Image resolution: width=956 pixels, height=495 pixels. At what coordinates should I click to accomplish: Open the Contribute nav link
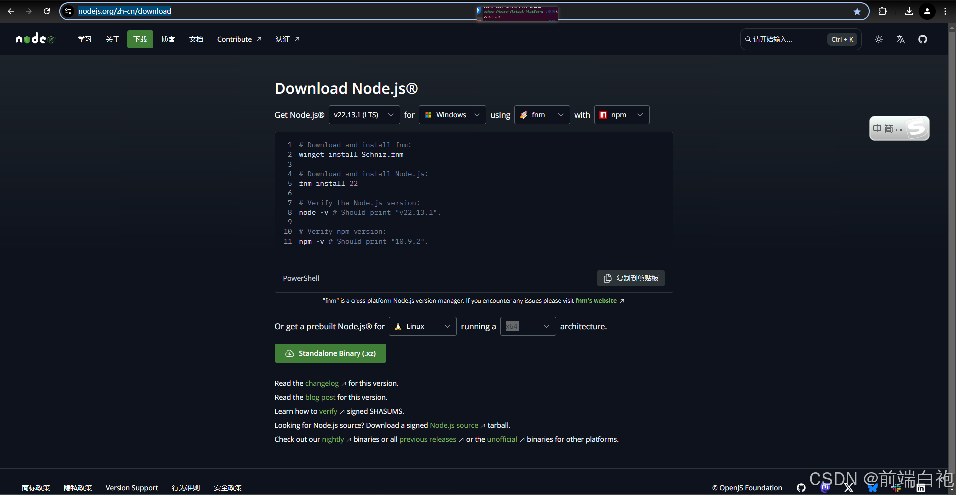(x=239, y=39)
